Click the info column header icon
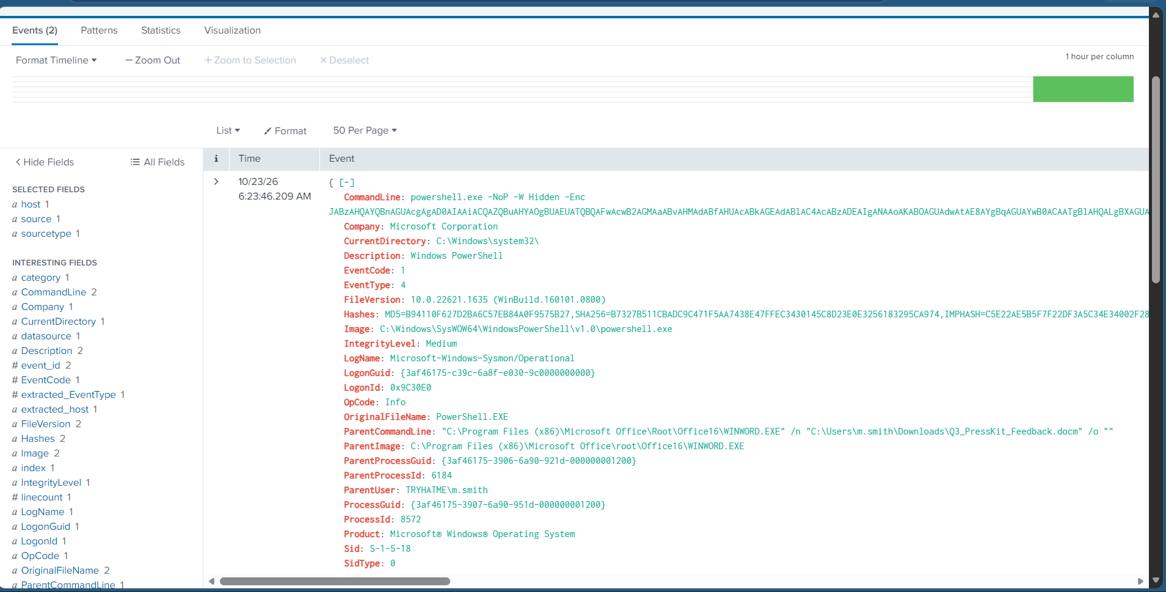The width and height of the screenshot is (1166, 592). tap(216, 159)
